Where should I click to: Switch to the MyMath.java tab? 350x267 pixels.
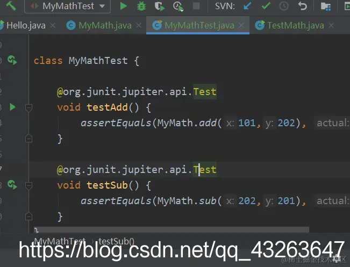105,25
